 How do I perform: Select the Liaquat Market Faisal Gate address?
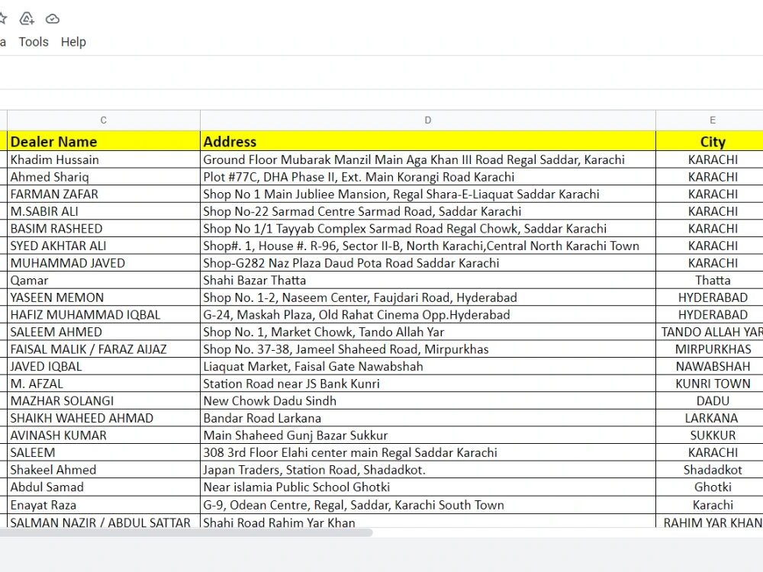coord(428,367)
